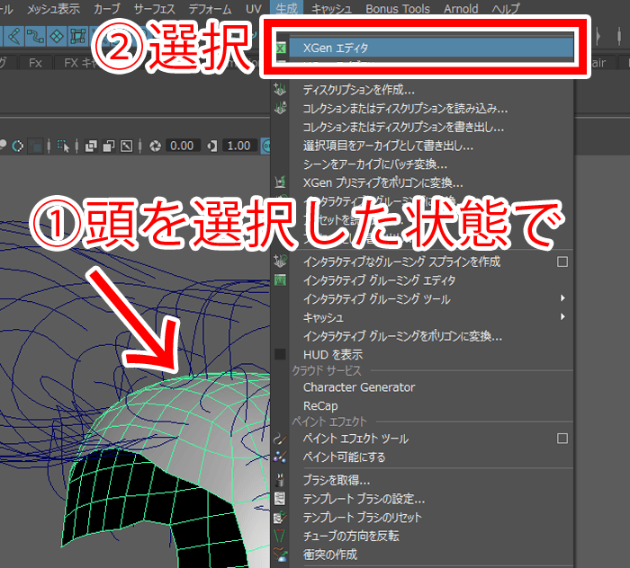Open option box for ペイント エフェクト ツール
630x568 pixels.
pyautogui.click(x=562, y=438)
